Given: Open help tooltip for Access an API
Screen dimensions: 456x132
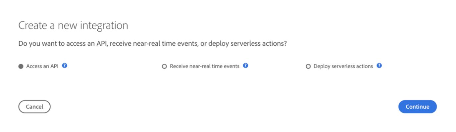Looking at the screenshot, I should pyautogui.click(x=65, y=66).
